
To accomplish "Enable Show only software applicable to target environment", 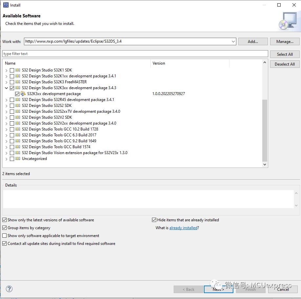I will [x=4, y=235].
